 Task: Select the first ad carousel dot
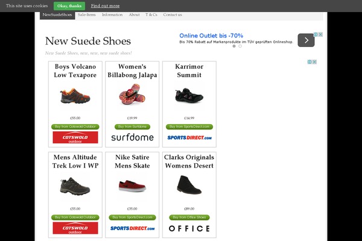(234, 46)
